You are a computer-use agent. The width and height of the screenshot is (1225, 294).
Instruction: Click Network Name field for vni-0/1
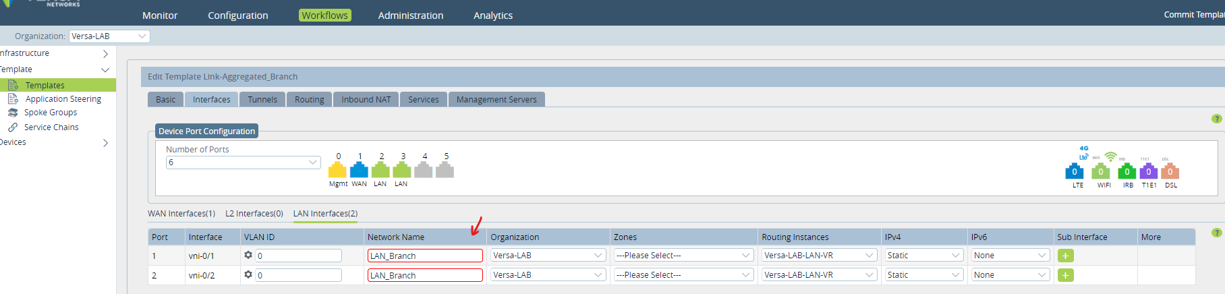pyautogui.click(x=425, y=256)
